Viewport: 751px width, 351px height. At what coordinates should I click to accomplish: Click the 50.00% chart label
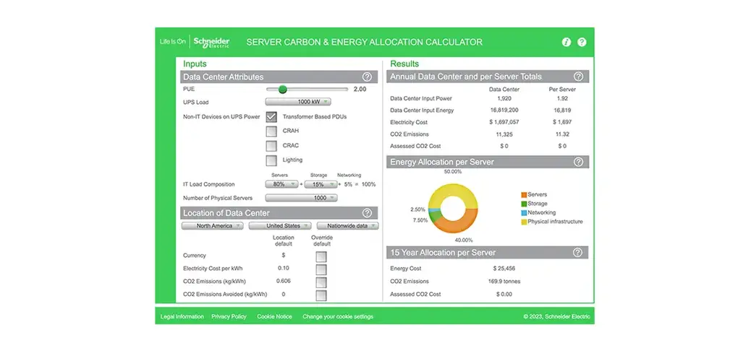453,172
